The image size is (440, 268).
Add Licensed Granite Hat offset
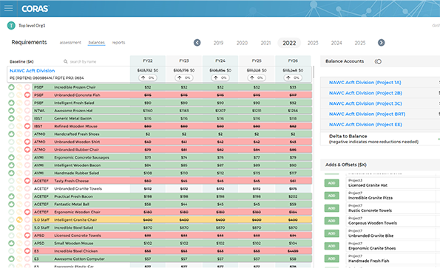[332, 183]
